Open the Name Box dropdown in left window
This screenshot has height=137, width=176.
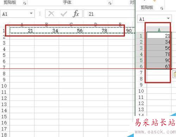[x=31, y=13]
